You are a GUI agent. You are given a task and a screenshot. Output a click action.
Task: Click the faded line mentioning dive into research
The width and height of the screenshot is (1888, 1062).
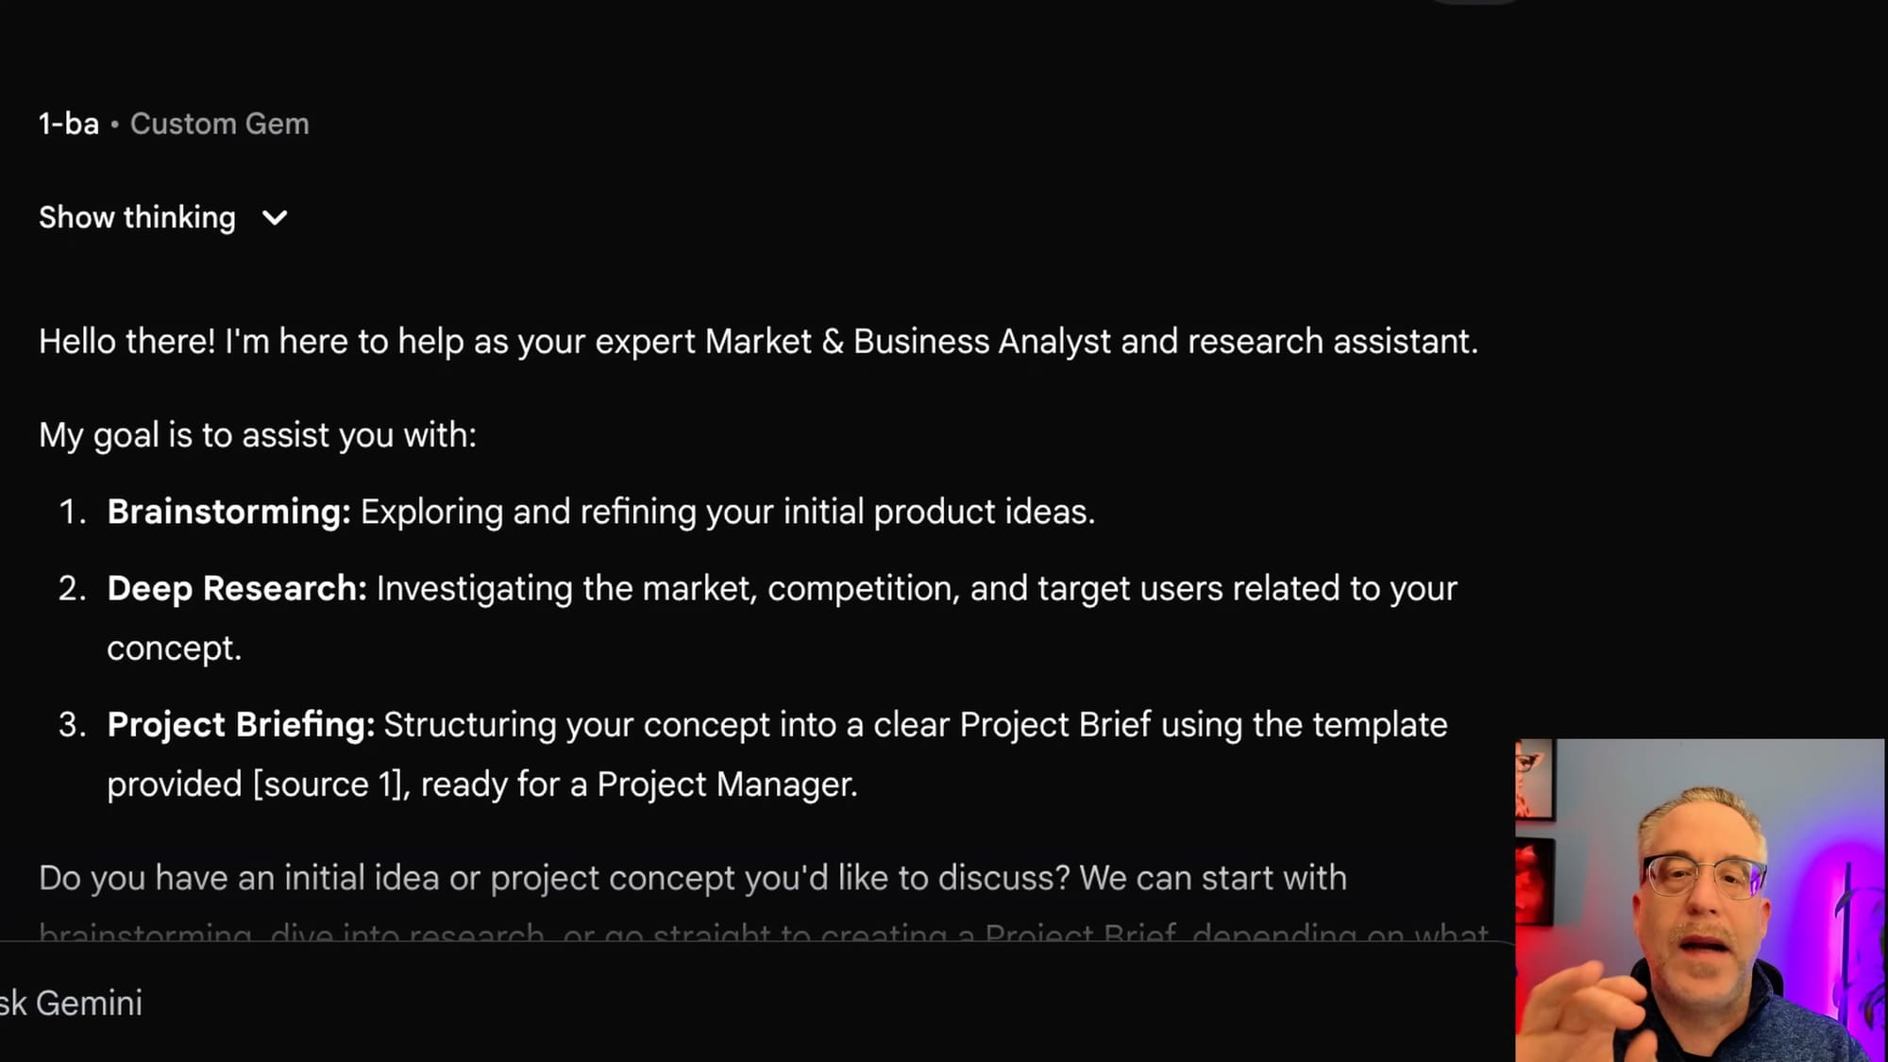tap(406, 933)
